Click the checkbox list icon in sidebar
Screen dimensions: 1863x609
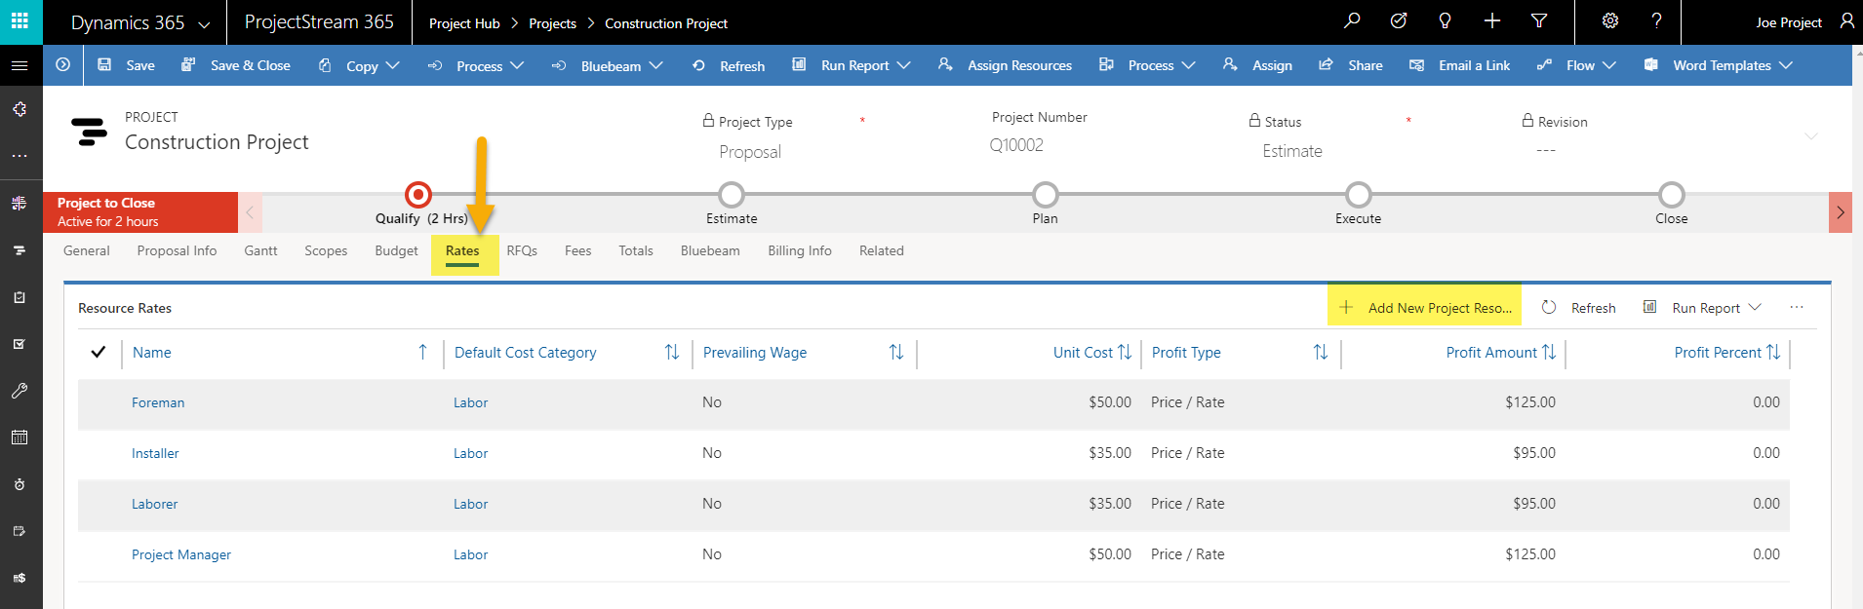tap(20, 344)
